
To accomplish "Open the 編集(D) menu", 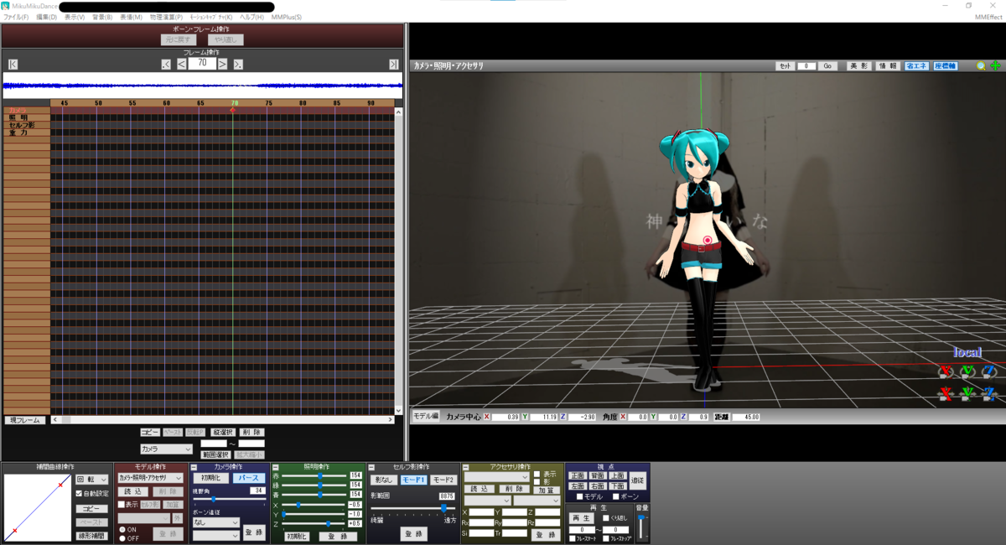I will (x=47, y=17).
